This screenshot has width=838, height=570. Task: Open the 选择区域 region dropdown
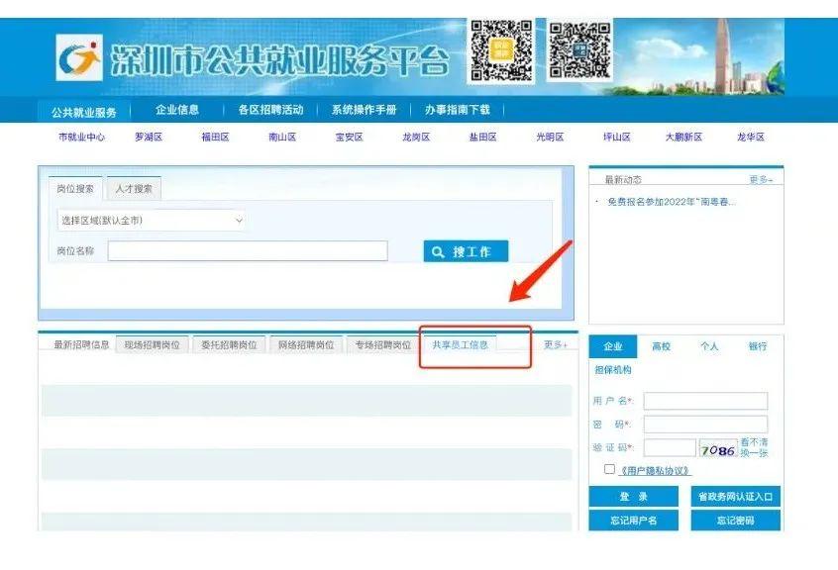pyautogui.click(x=151, y=221)
